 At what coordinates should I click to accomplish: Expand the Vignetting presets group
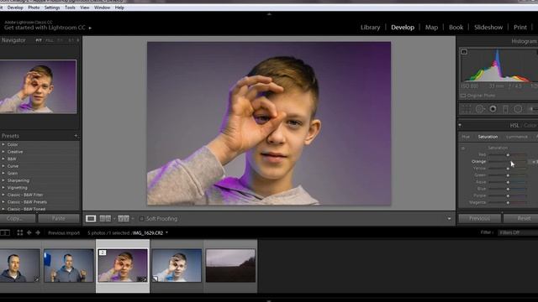pos(3,188)
